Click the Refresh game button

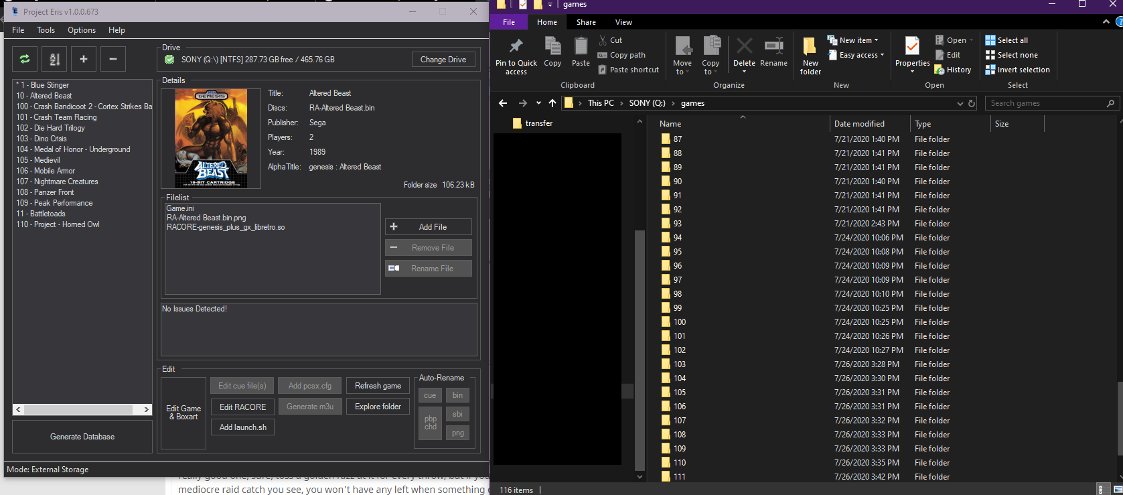(x=378, y=386)
